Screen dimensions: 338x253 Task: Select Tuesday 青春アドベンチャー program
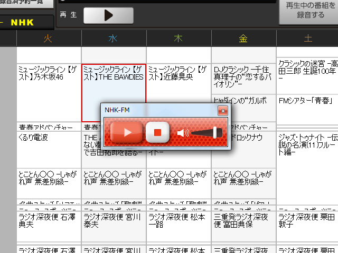tap(49, 127)
